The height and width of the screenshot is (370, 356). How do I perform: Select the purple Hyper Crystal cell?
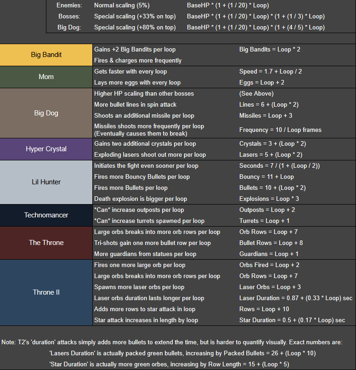46,149
